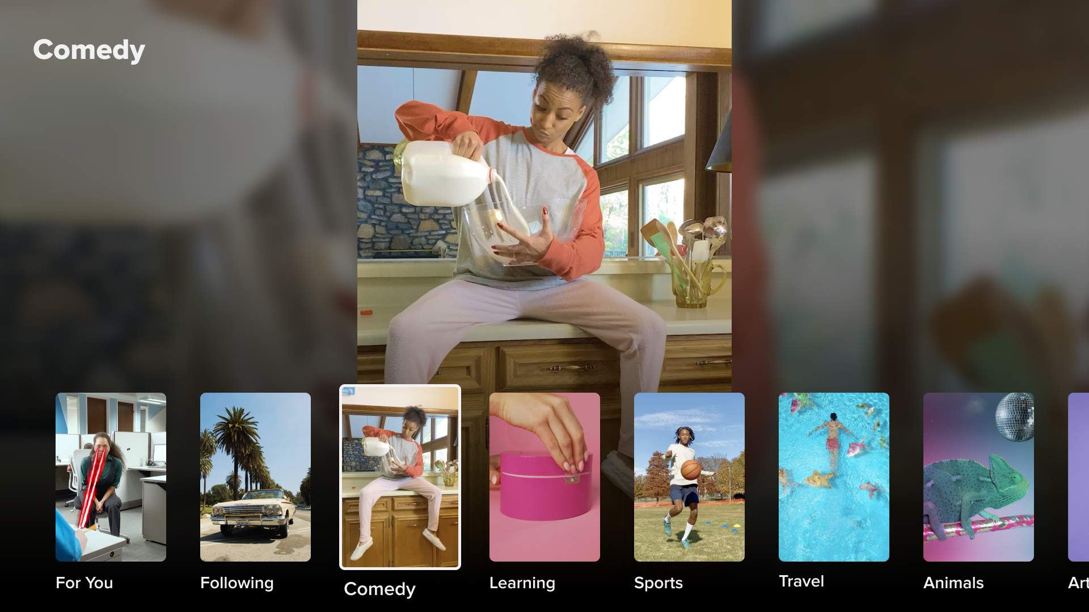Select the For You category tab

pos(110,490)
